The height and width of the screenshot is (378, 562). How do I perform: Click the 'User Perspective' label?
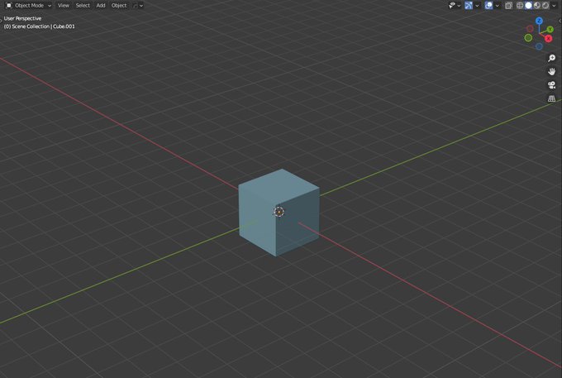coord(22,18)
